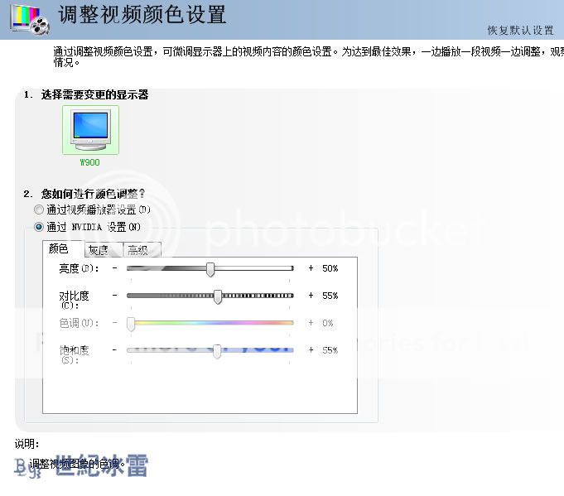Screen dimensions: 564x496
Task: Click the minus sign beside 对比度 slider
Action: click(114, 296)
